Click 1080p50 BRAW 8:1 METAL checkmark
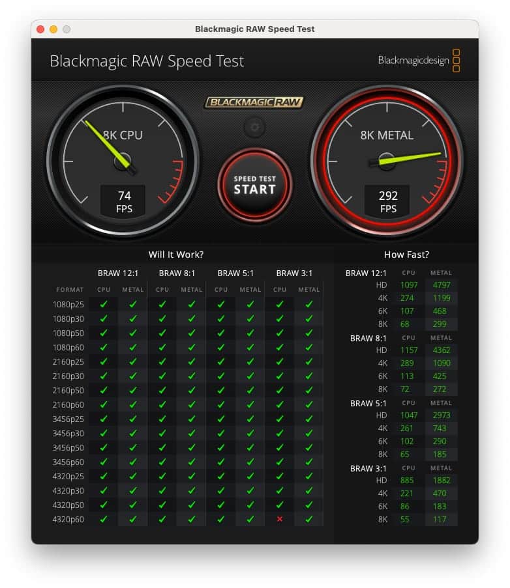This screenshot has width=510, height=588. pos(192,333)
